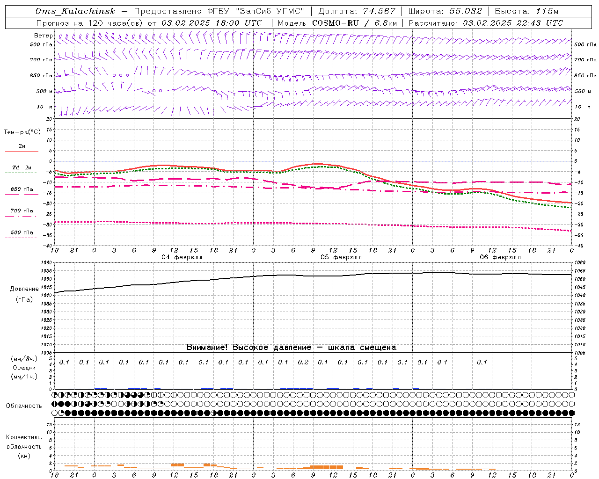Click the 04 февраля date label
599x479 pixels.
182,257
